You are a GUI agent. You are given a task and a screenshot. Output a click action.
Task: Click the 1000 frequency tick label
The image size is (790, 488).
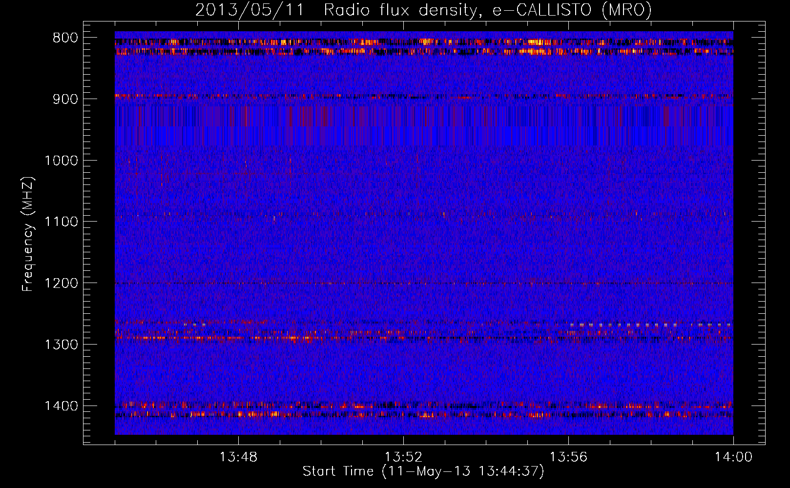(61, 161)
